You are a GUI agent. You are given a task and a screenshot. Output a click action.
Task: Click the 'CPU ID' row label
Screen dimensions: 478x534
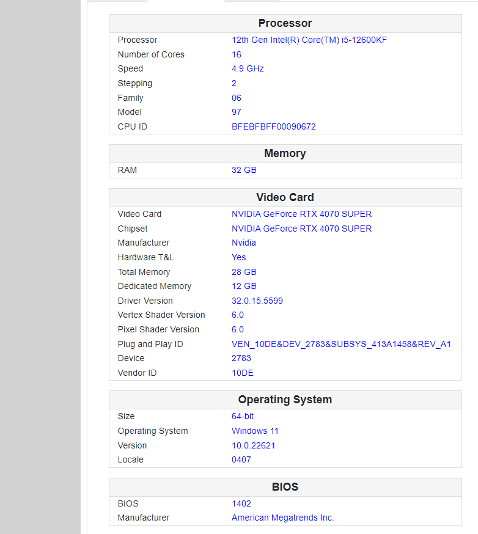pyautogui.click(x=133, y=126)
